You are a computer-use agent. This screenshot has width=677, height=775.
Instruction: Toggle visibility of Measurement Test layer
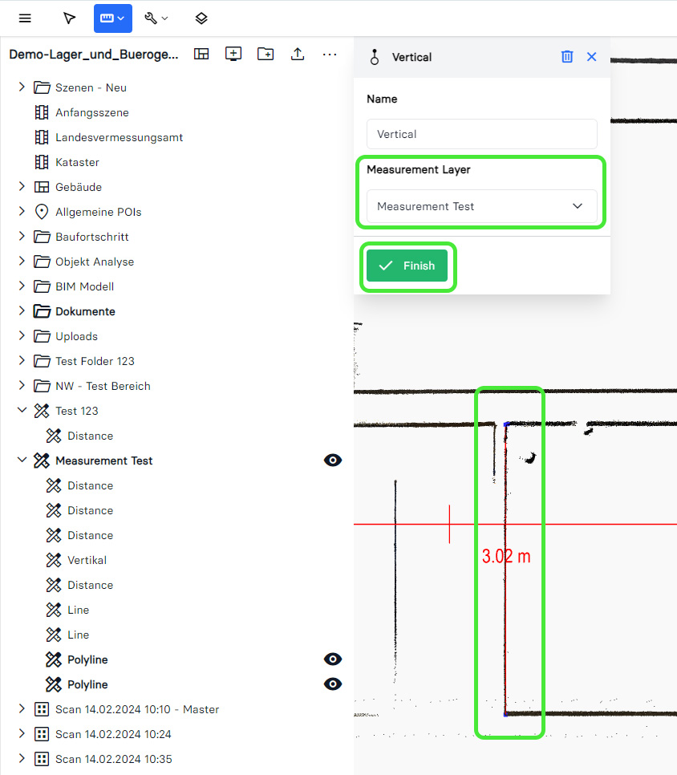333,461
